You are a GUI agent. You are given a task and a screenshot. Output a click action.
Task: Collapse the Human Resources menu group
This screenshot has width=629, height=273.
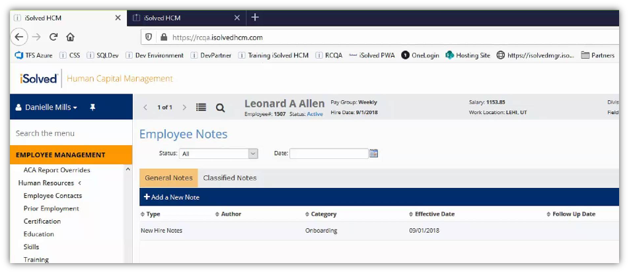(x=50, y=183)
